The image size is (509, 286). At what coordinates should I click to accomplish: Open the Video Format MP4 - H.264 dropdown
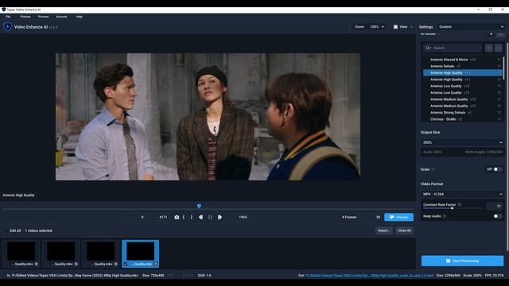coord(462,194)
